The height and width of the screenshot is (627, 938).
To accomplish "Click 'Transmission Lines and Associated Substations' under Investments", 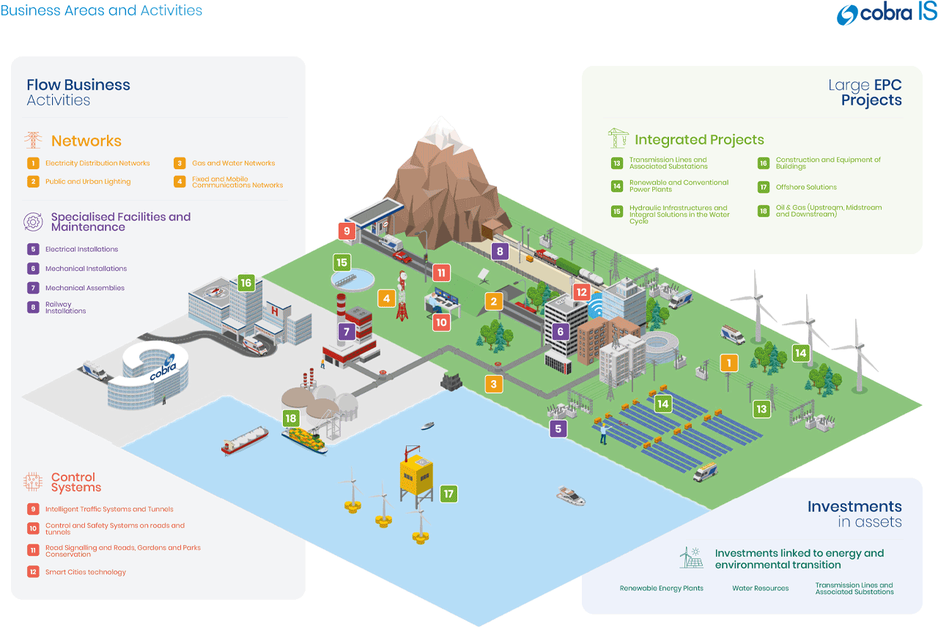I will coord(854,588).
